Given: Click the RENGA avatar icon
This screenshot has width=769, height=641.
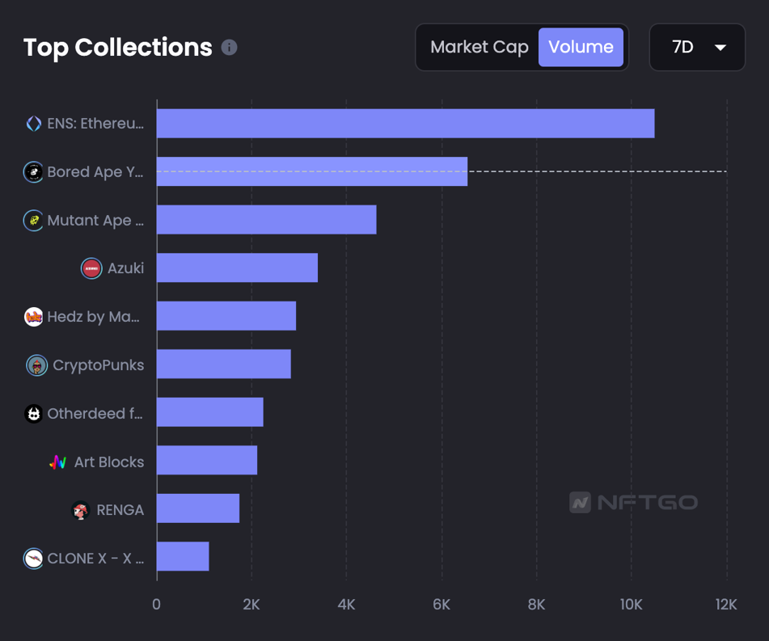Looking at the screenshot, I should [x=80, y=510].
